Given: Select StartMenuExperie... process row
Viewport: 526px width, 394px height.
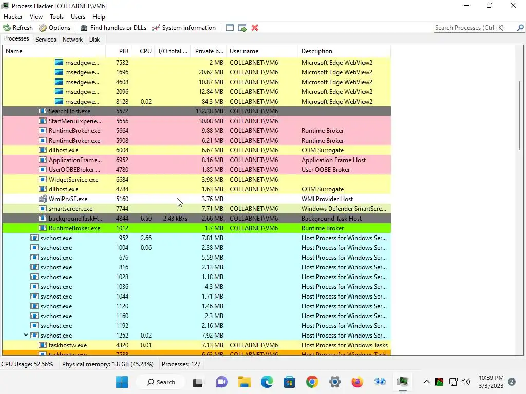Looking at the screenshot, I should click(x=197, y=121).
